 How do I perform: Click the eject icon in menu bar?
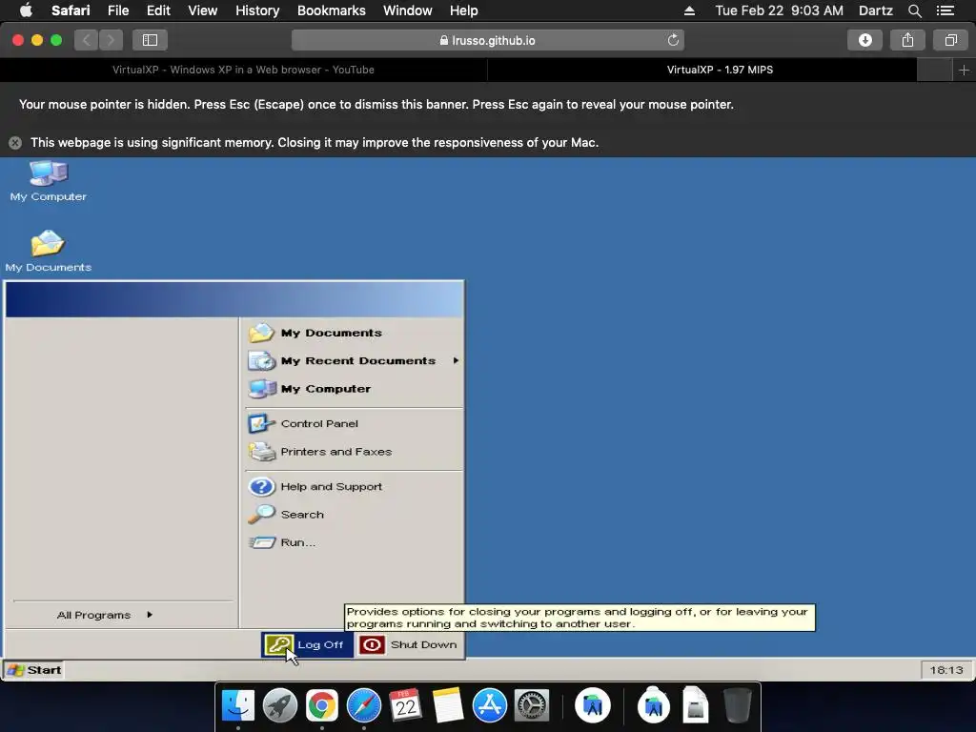689,10
